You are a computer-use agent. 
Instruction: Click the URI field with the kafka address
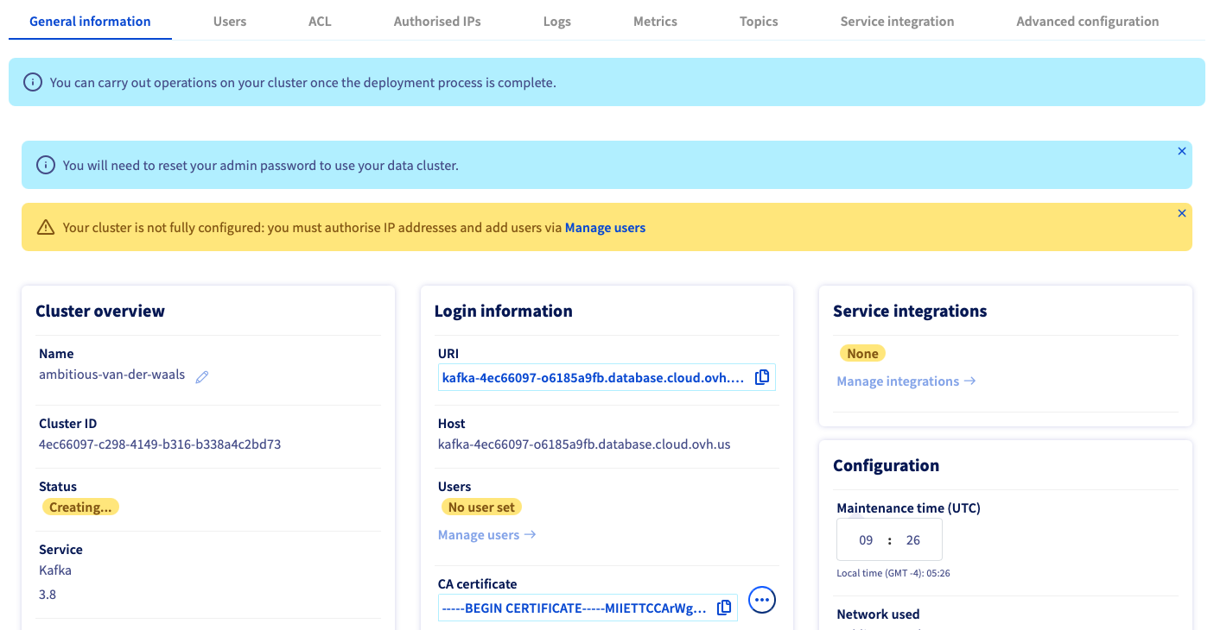[607, 377]
